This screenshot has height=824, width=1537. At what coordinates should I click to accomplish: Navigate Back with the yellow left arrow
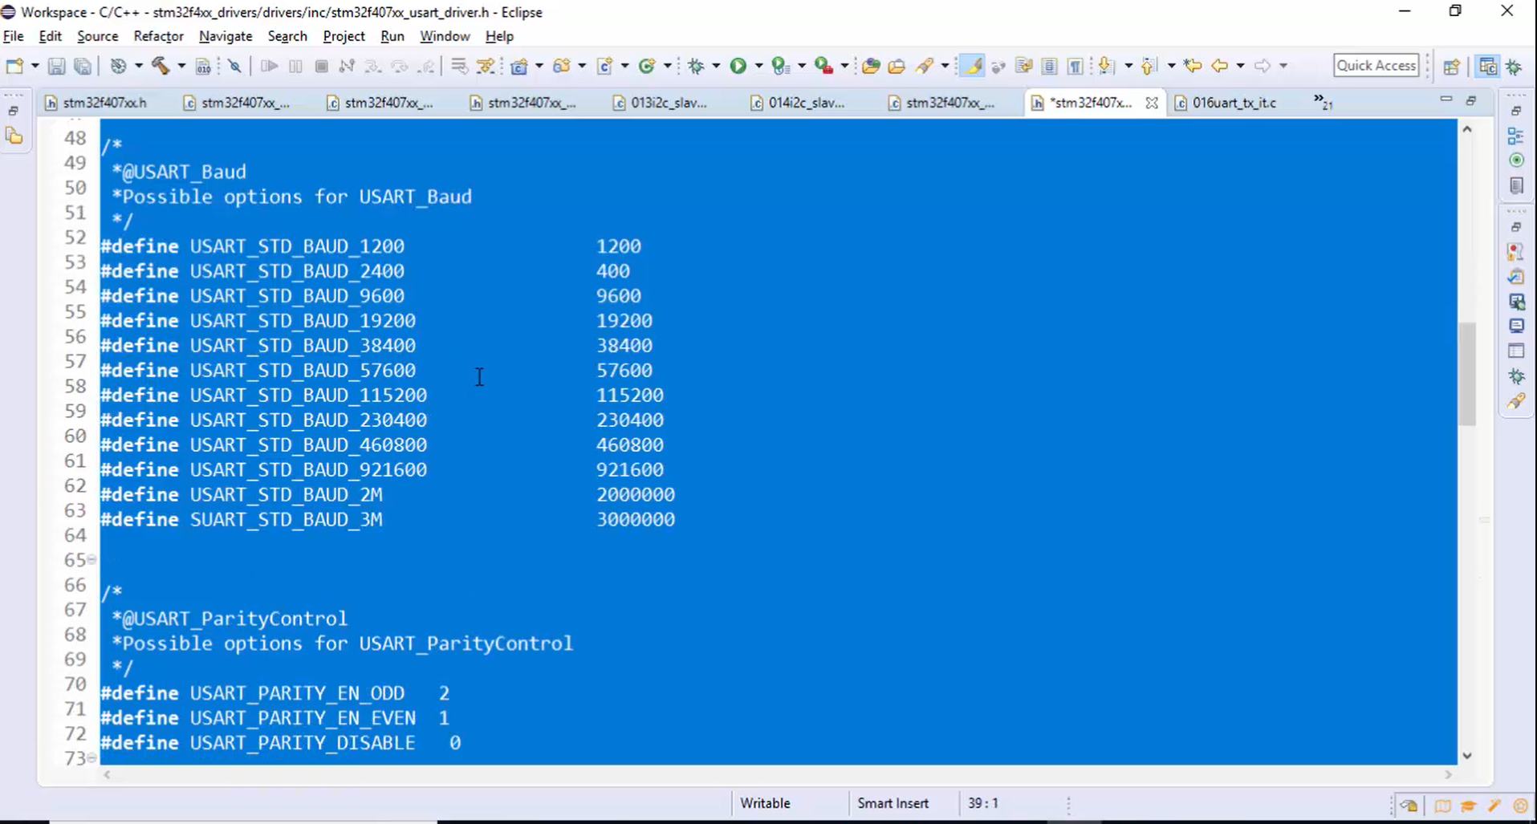[x=1220, y=66]
